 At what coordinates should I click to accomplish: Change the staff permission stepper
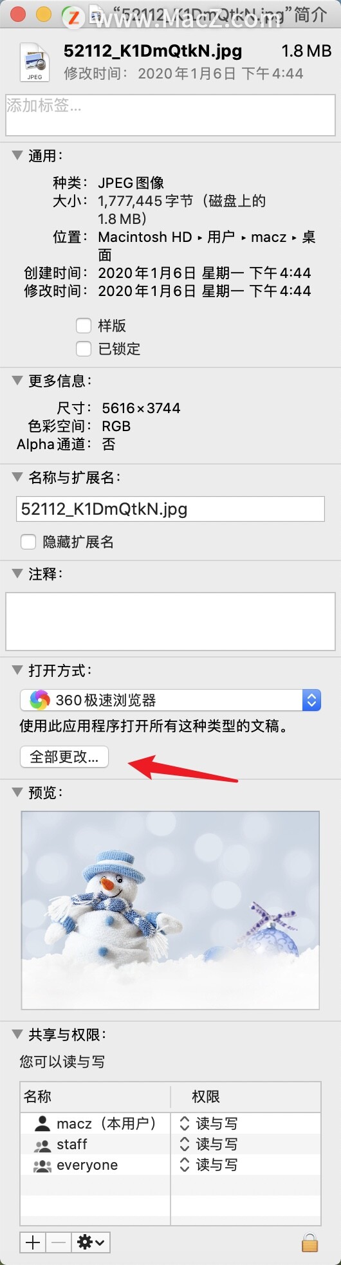point(185,1144)
